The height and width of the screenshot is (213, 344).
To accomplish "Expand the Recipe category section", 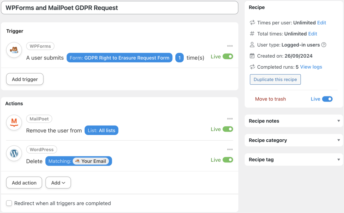I will pos(294,140).
